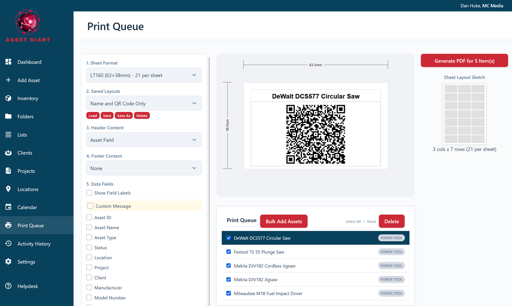The width and height of the screenshot is (512, 306).
Task: Click the Helpdesk question mark icon
Action: pyautogui.click(x=8, y=286)
